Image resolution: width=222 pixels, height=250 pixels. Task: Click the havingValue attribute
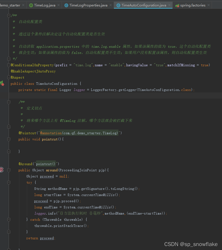(137, 65)
